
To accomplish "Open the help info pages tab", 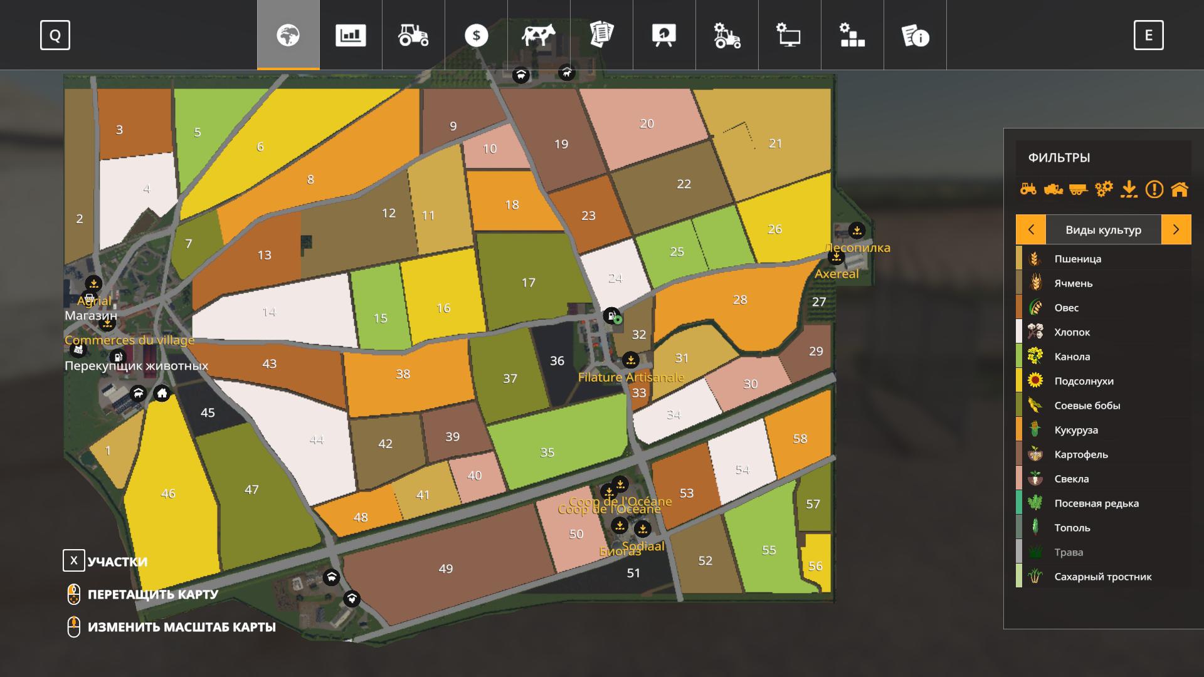I will 915,35.
